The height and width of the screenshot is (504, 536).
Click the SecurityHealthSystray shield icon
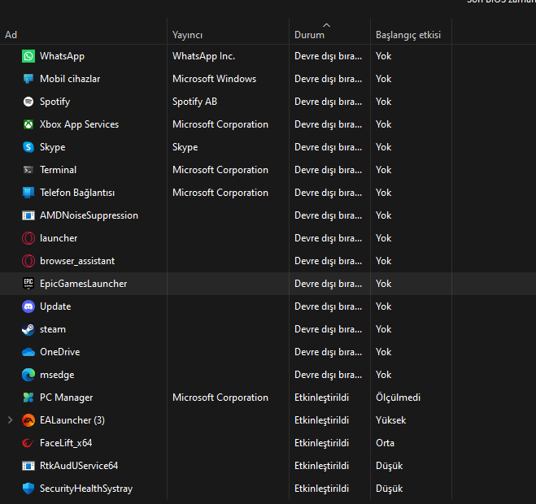(28, 489)
